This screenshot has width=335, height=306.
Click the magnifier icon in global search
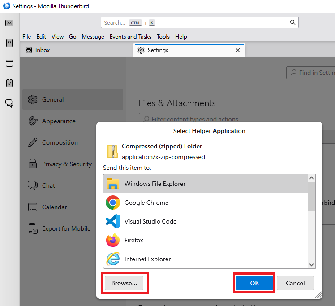point(293,22)
